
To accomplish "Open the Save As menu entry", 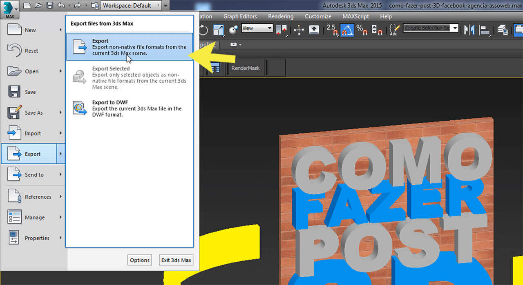I will (x=34, y=113).
